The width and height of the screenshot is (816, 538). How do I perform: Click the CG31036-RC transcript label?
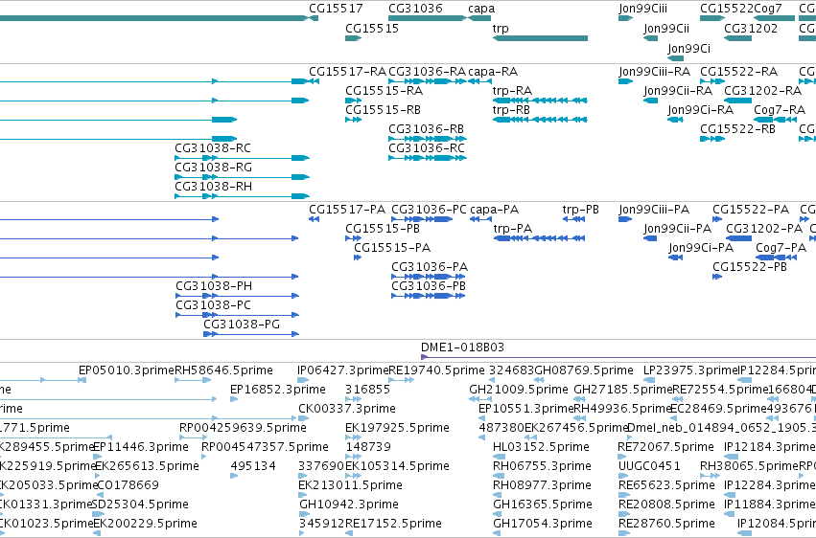427,148
